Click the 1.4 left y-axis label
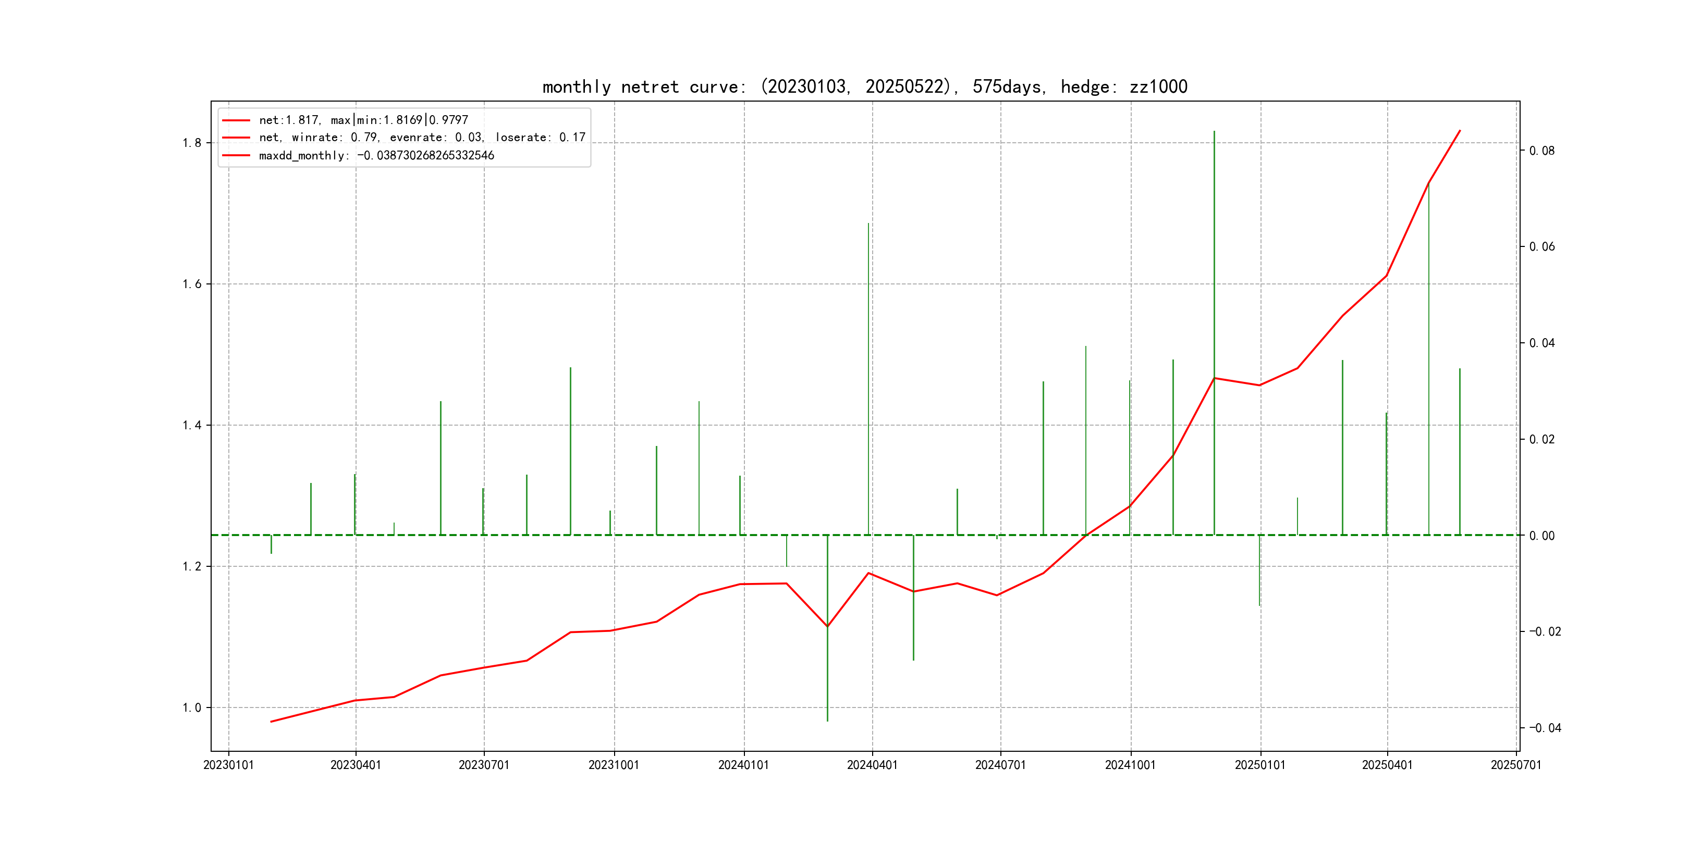1689x844 pixels. [191, 425]
